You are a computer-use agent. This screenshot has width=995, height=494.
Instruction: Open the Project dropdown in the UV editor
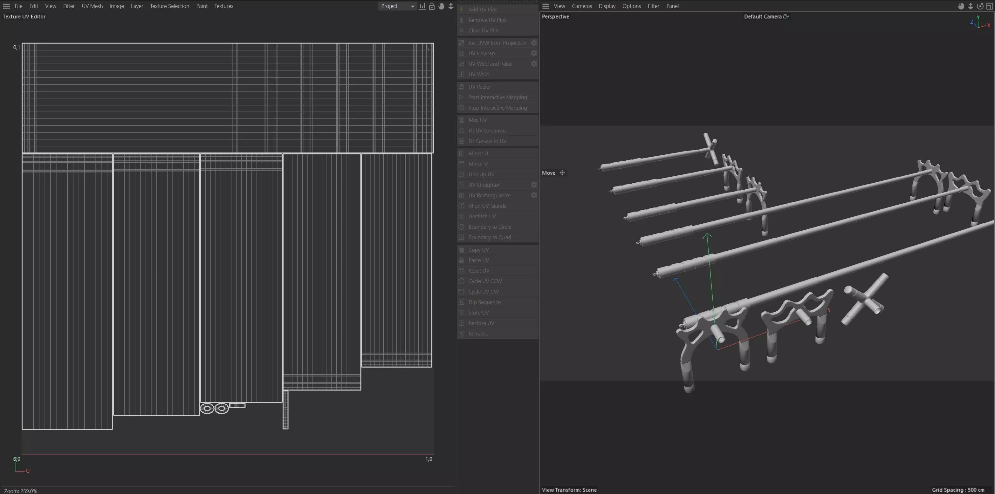click(x=397, y=6)
